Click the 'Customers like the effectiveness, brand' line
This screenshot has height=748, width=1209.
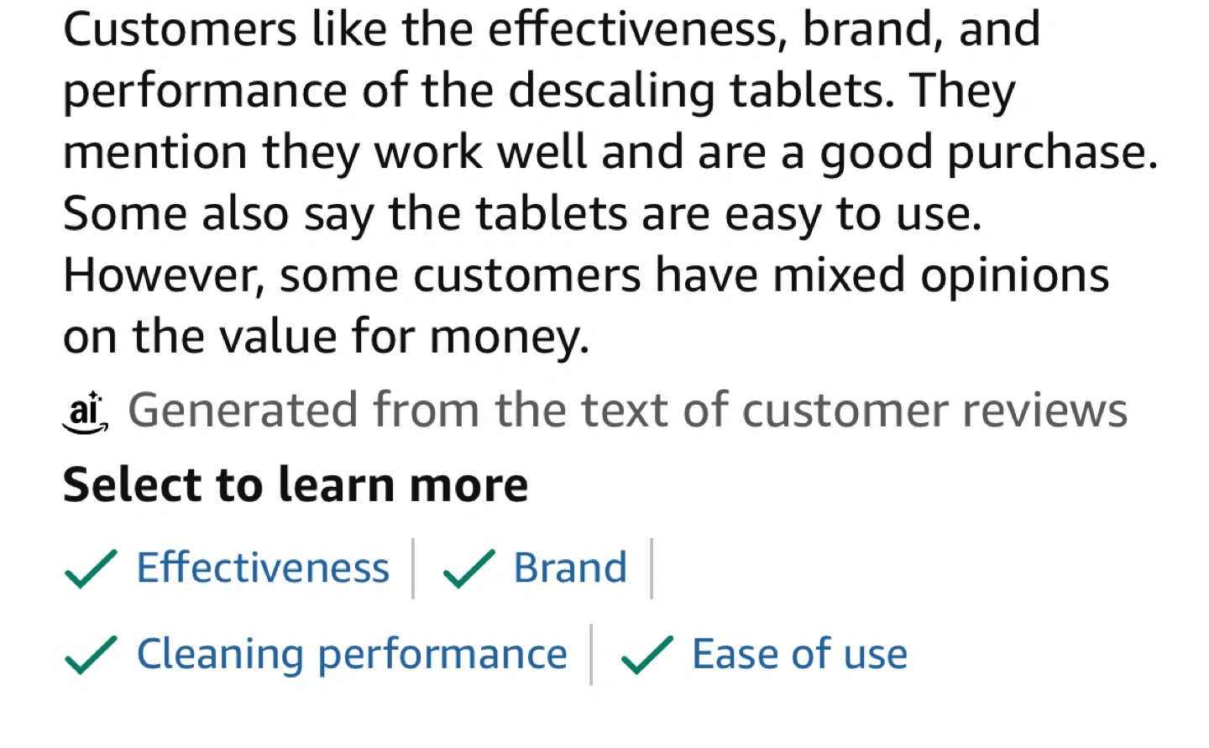(x=552, y=29)
